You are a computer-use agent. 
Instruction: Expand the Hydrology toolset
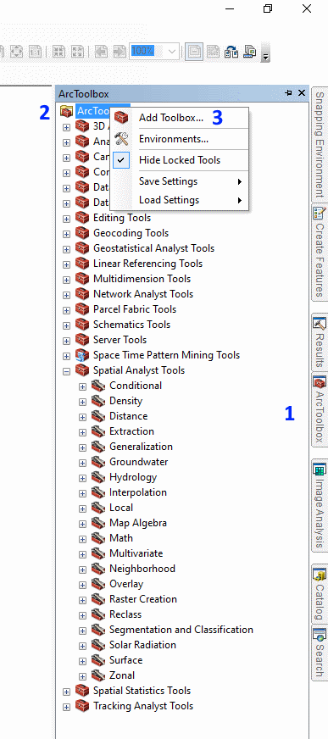click(82, 478)
